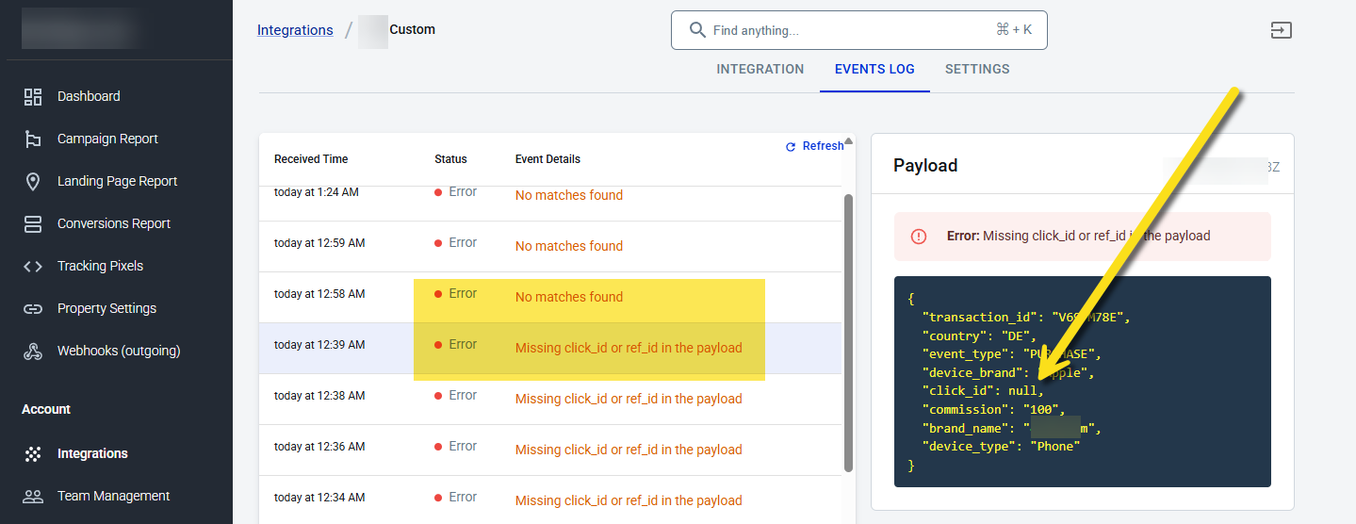Switch to the Integration tab
Screen dimensions: 1356x524
coord(760,69)
